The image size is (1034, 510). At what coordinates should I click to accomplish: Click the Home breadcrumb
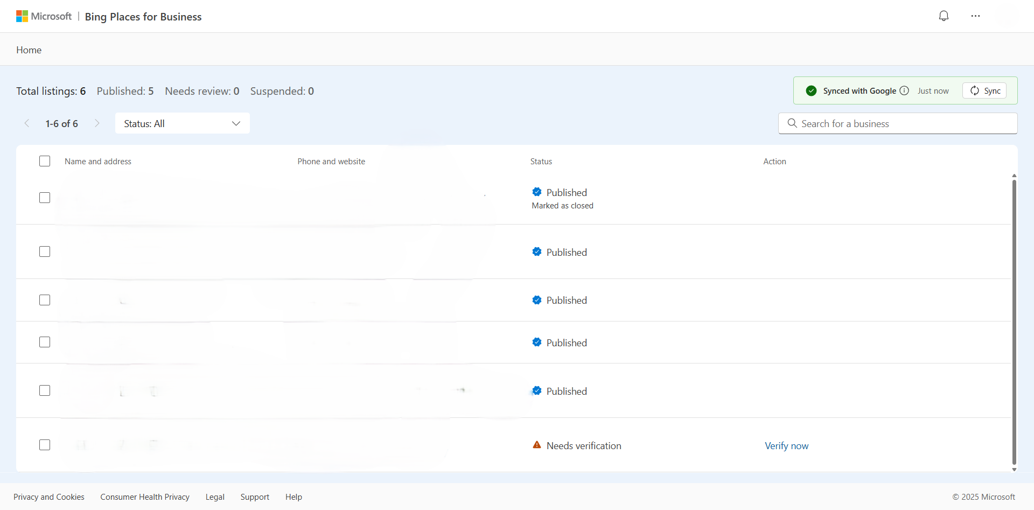[x=29, y=50]
